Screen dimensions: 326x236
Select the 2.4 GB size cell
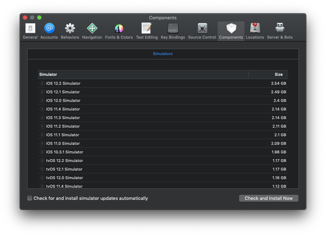tap(280, 100)
